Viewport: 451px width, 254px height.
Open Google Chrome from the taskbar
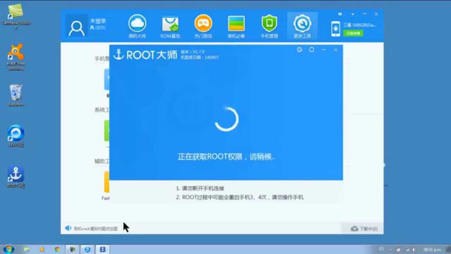pyautogui.click(x=57, y=249)
